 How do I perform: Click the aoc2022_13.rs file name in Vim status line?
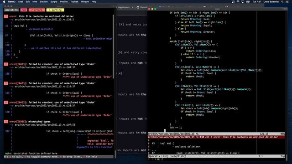coord(173,134)
